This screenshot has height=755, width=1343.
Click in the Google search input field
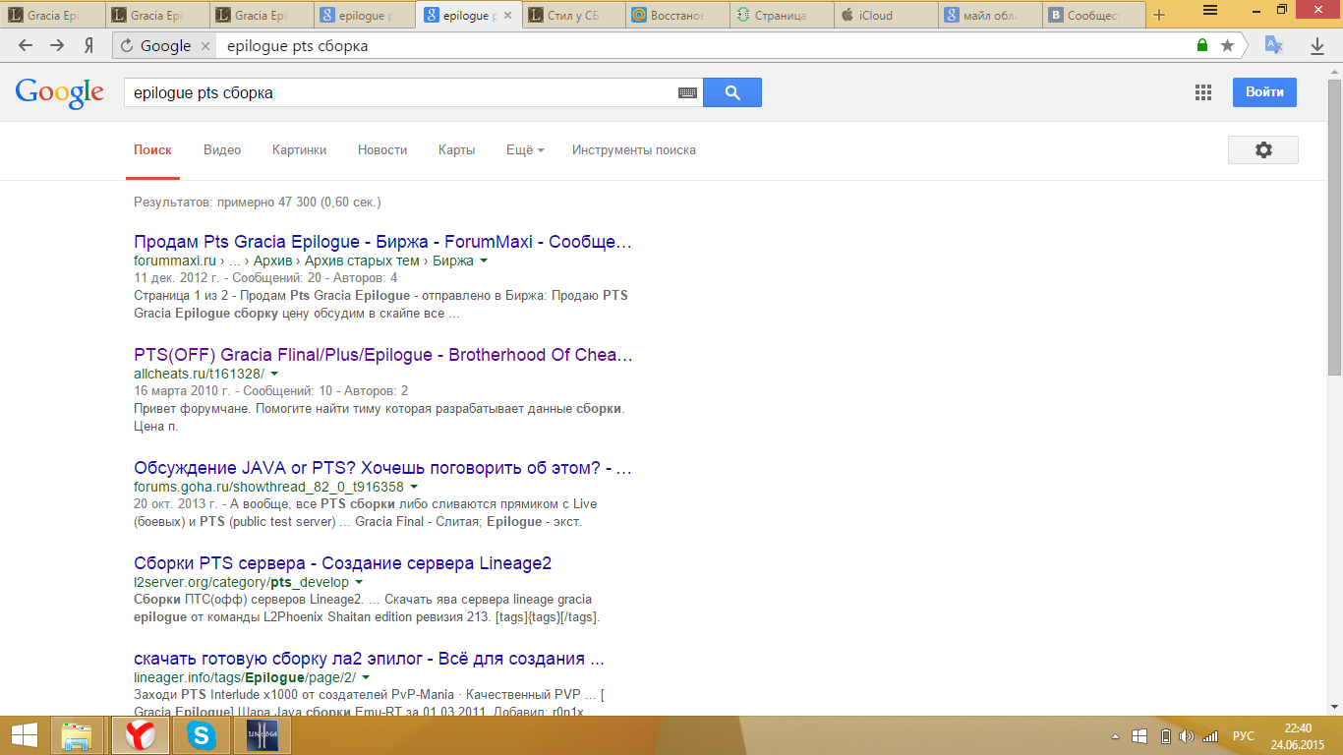(x=393, y=92)
